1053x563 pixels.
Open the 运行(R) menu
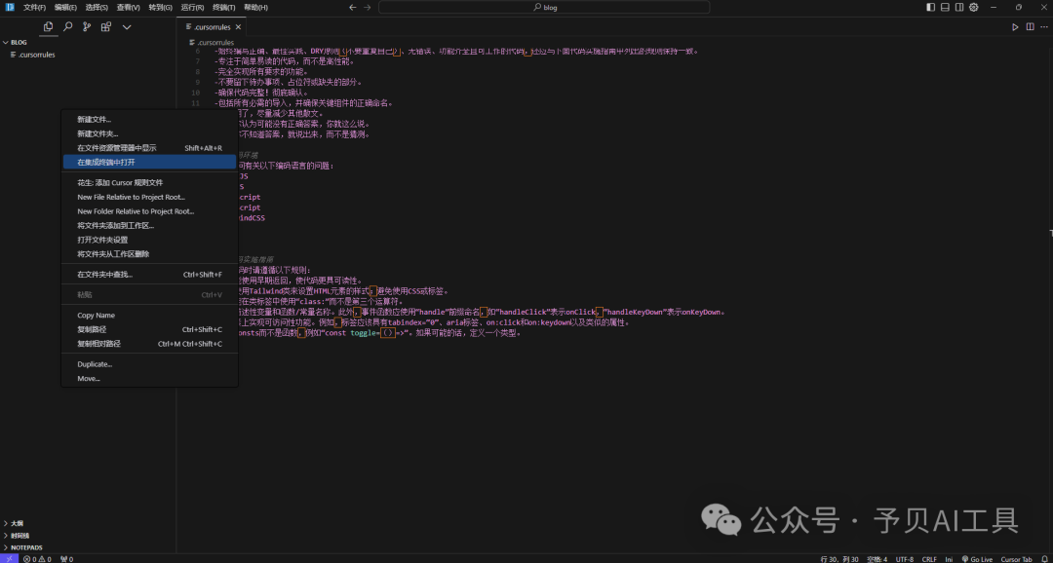[192, 8]
